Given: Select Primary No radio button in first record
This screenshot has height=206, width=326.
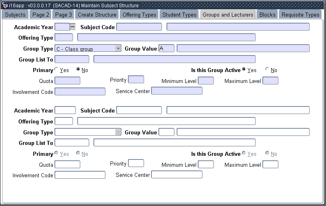Looking at the screenshot, I should 78,70.
